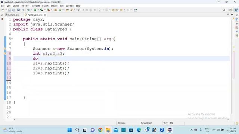
Task: Open the Refactor menu
Action: (x=25, y=6)
